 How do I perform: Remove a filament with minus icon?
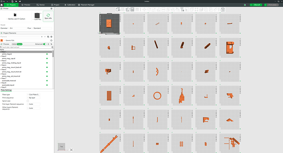tap(45, 37)
